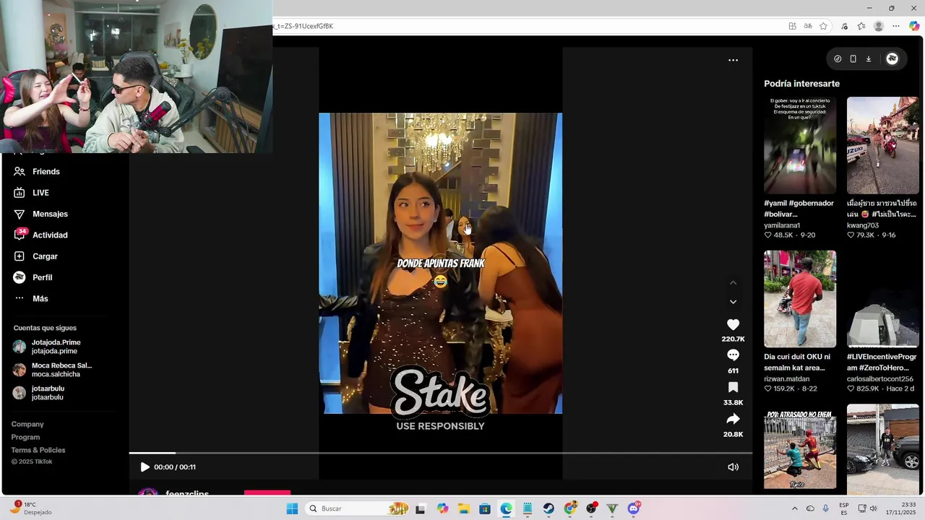925x520 pixels.
Task: Toggle video sound with speaker icon
Action: 733,467
